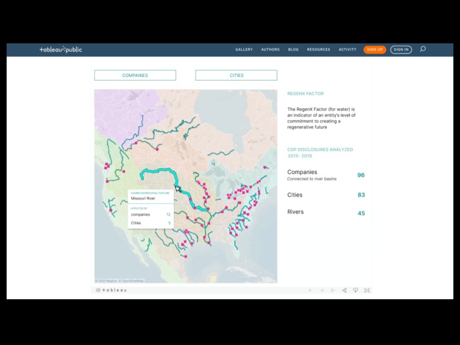Click the companies count 12 in tooltip
460x345 pixels.
click(169, 214)
